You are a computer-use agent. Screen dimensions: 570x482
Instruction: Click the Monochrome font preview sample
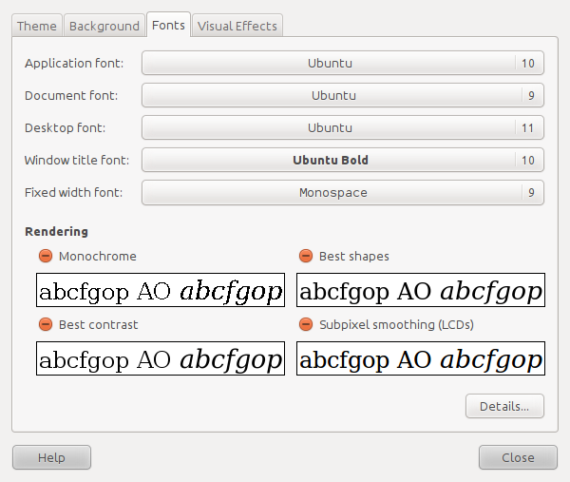pyautogui.click(x=161, y=290)
